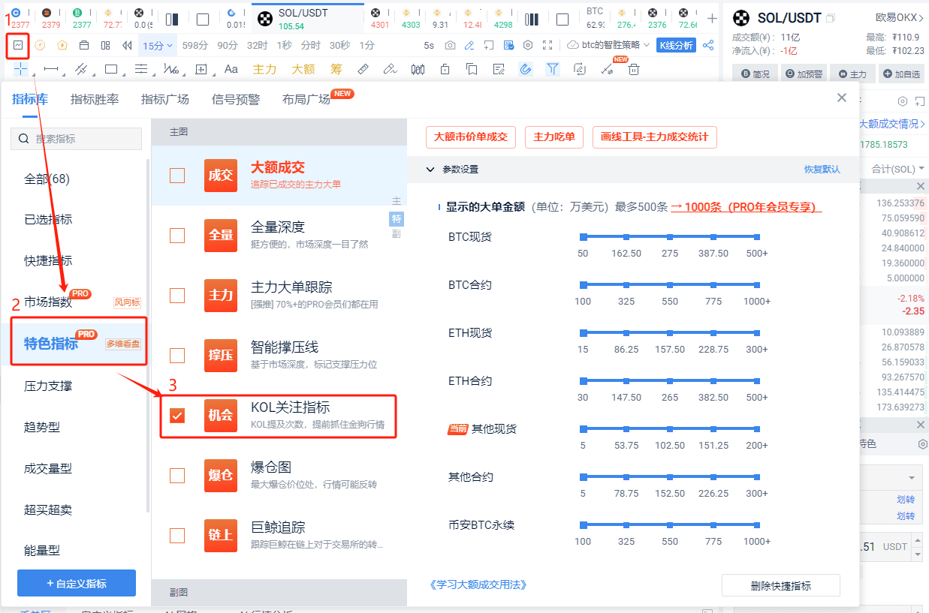Collapse the 参数设置 section chevron
Viewport: 929px width, 613px height.
430,170
